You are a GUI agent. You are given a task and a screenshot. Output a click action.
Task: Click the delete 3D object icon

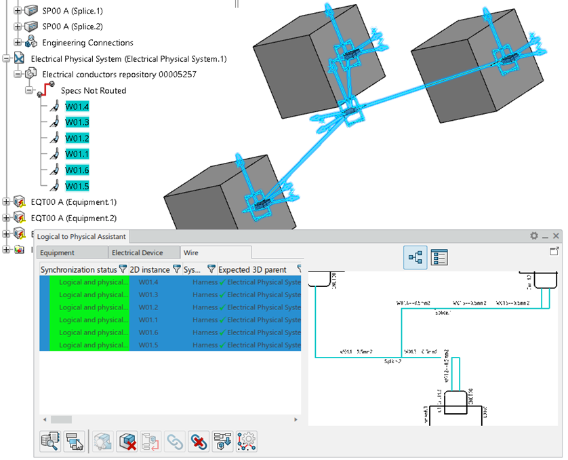[127, 441]
